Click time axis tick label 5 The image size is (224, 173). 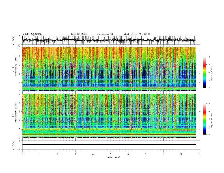[x=111, y=154]
